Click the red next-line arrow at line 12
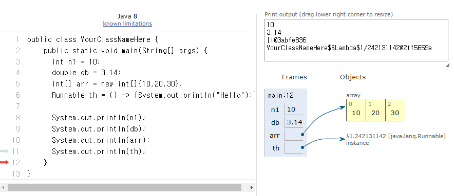The image size is (454, 196). tap(4, 163)
